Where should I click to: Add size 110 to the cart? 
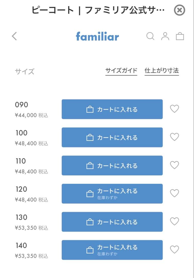[112, 166]
